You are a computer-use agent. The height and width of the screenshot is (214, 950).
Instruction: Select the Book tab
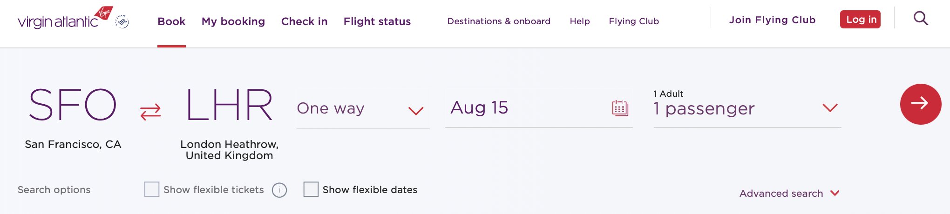(171, 21)
